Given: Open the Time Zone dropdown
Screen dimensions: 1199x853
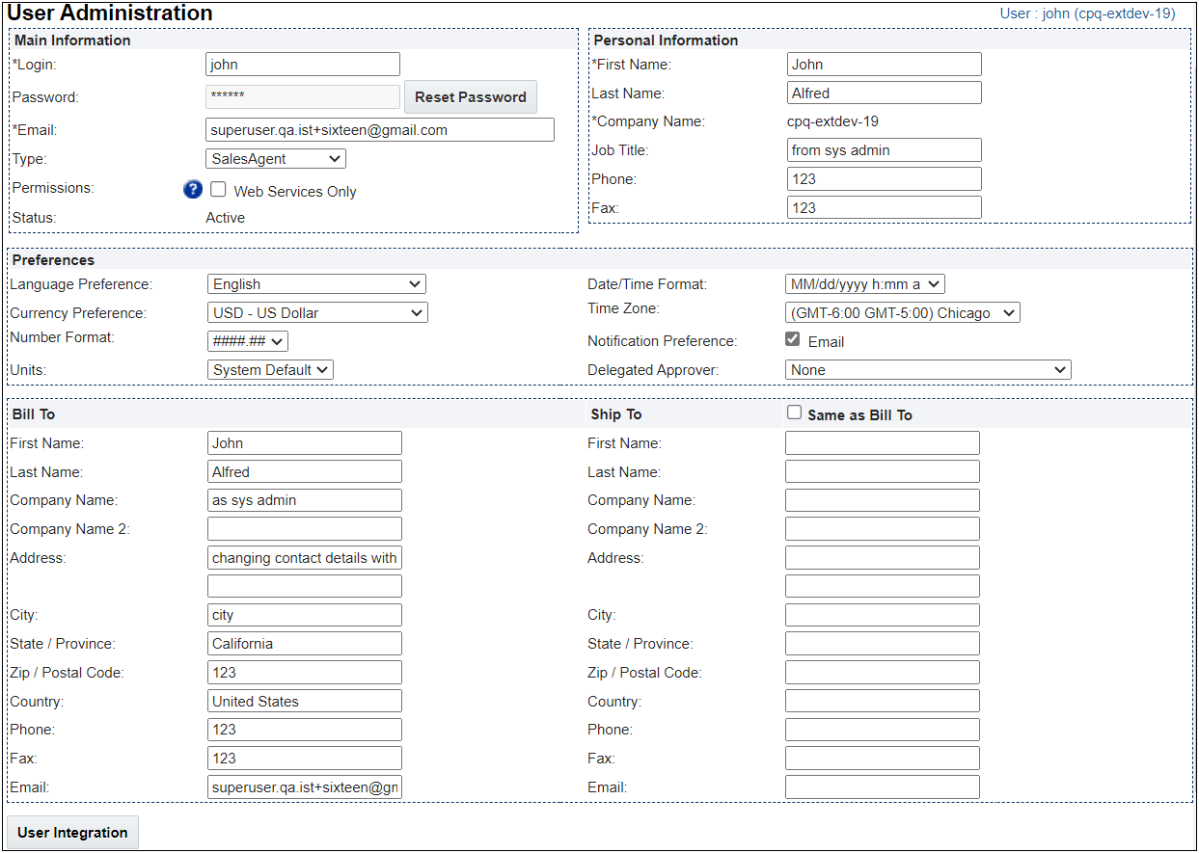Looking at the screenshot, I should click(x=902, y=313).
